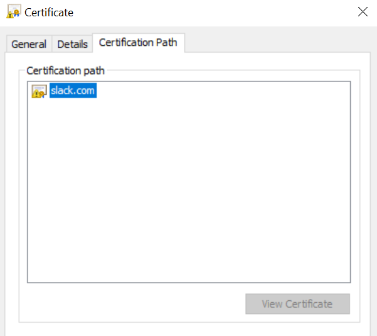Close the Certificate dialog

pos(363,12)
